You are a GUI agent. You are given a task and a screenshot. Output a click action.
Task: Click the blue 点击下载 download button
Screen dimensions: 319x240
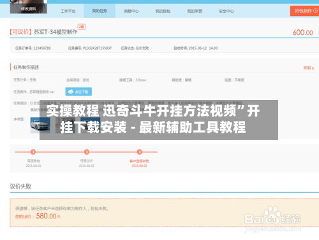pos(78,92)
